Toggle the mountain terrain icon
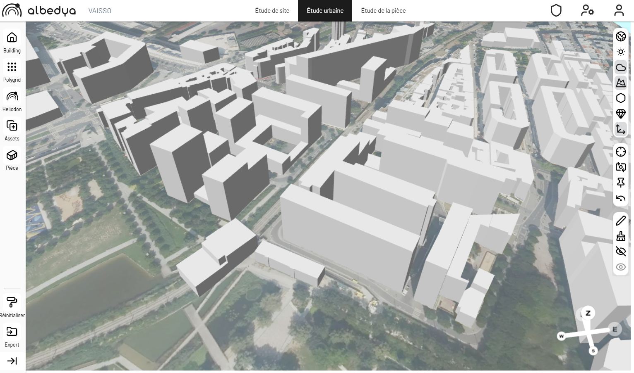This screenshot has height=373, width=634. coord(621,83)
